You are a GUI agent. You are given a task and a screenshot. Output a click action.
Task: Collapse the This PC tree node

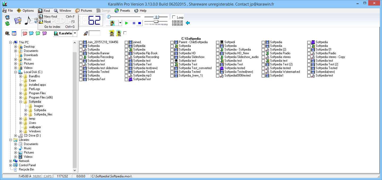[11, 42]
